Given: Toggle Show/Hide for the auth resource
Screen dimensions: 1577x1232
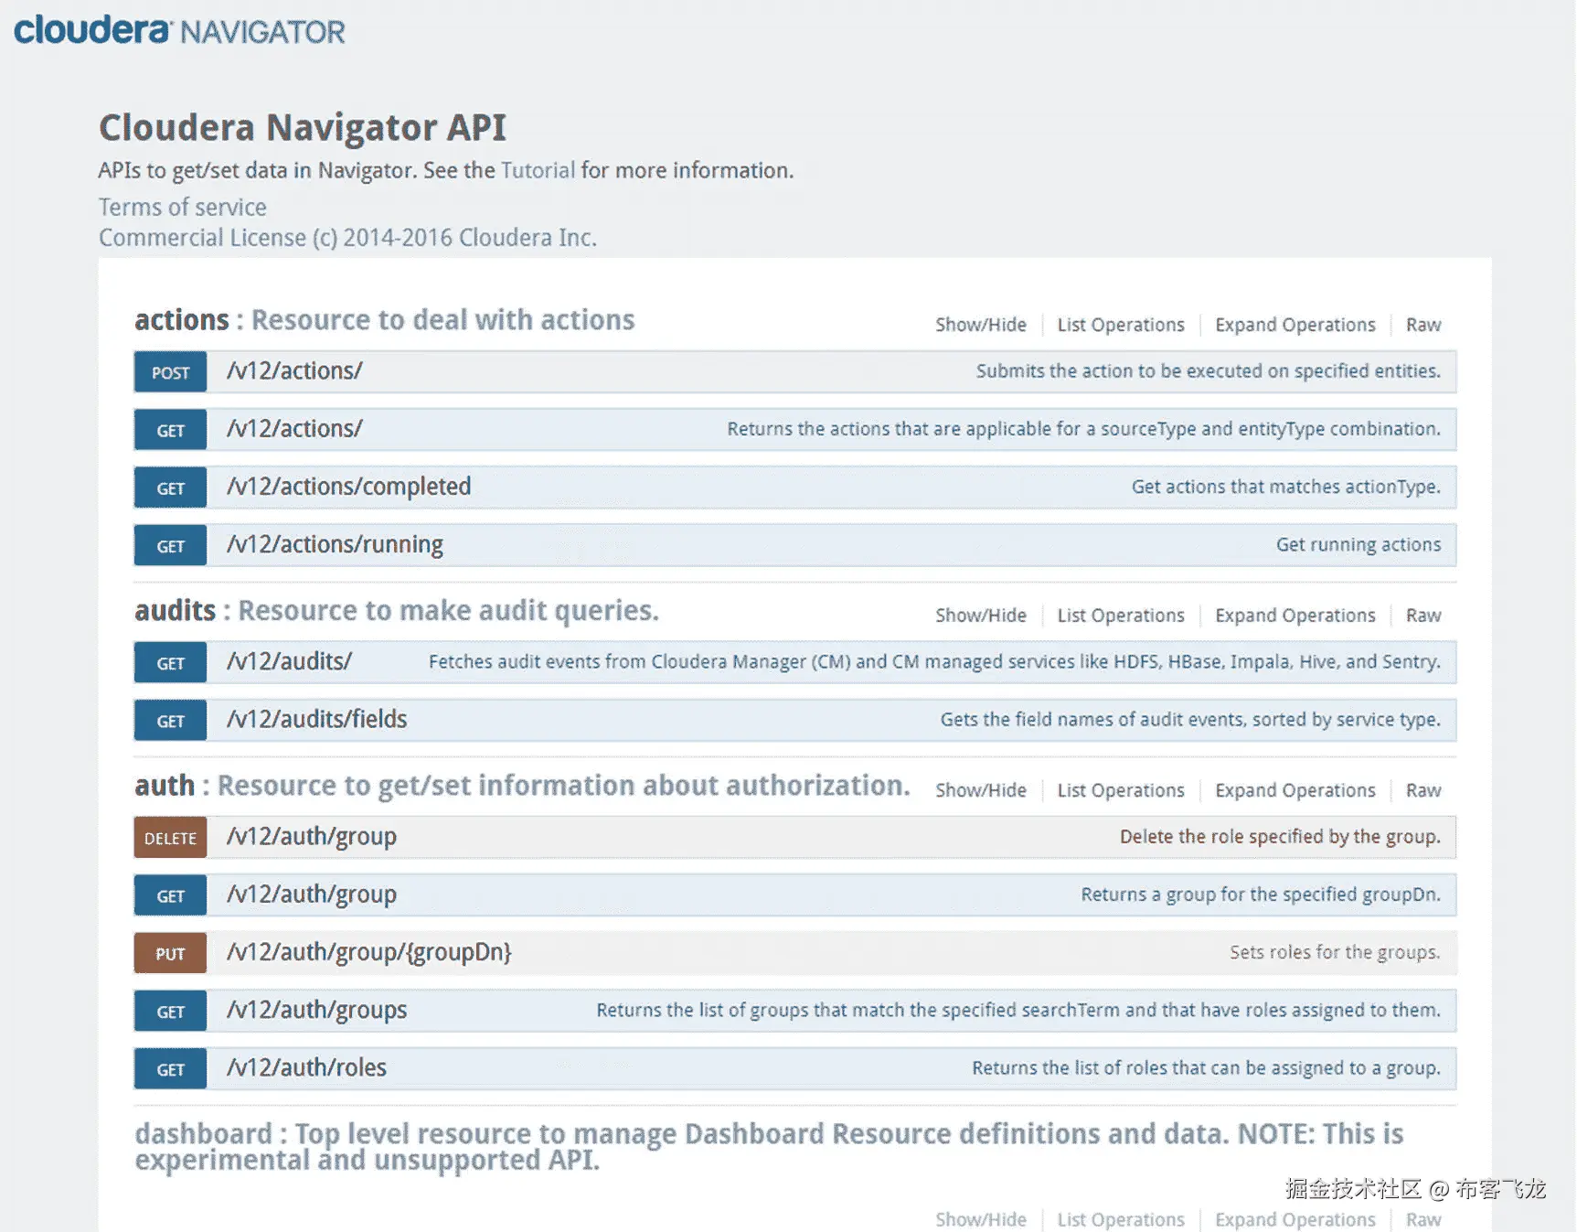Looking at the screenshot, I should point(980,790).
